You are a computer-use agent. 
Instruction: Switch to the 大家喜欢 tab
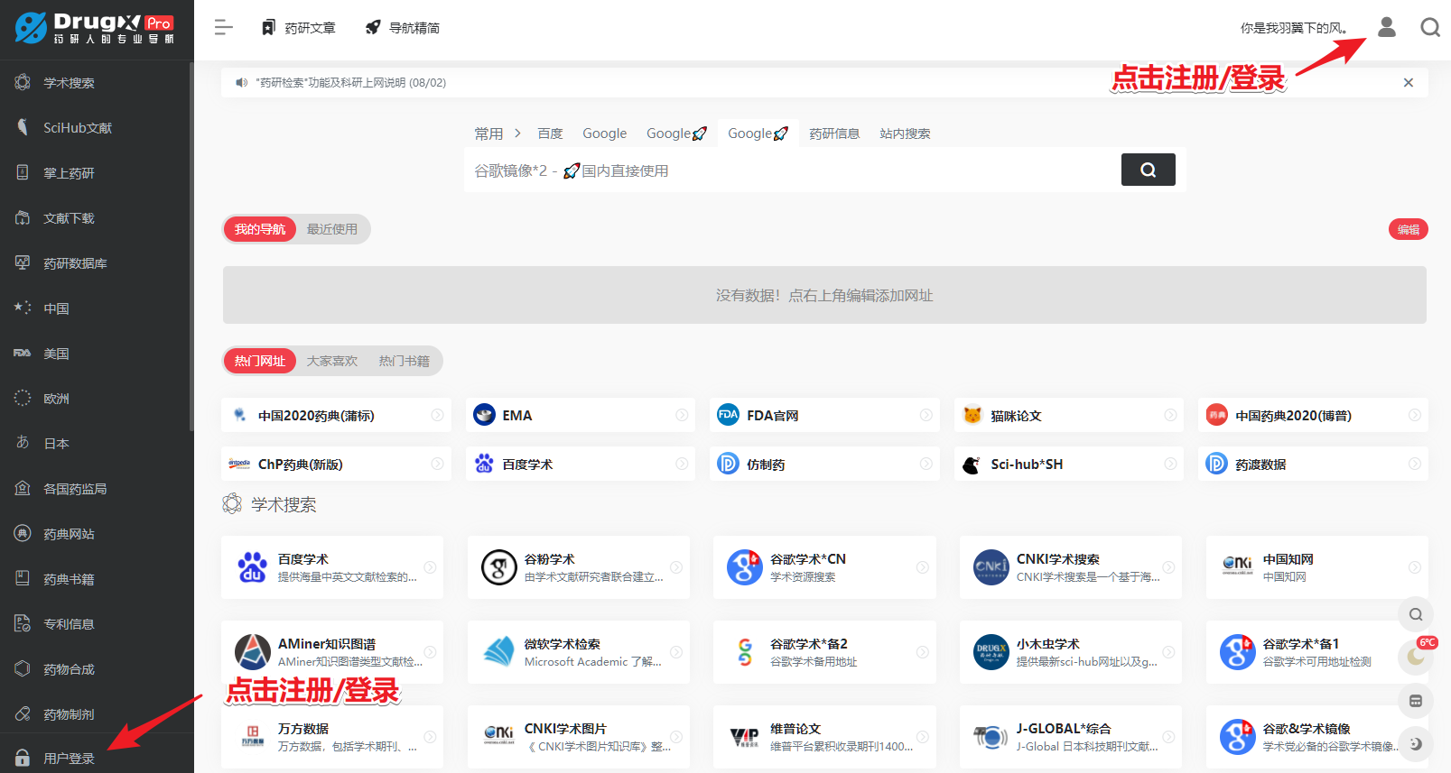coord(332,361)
